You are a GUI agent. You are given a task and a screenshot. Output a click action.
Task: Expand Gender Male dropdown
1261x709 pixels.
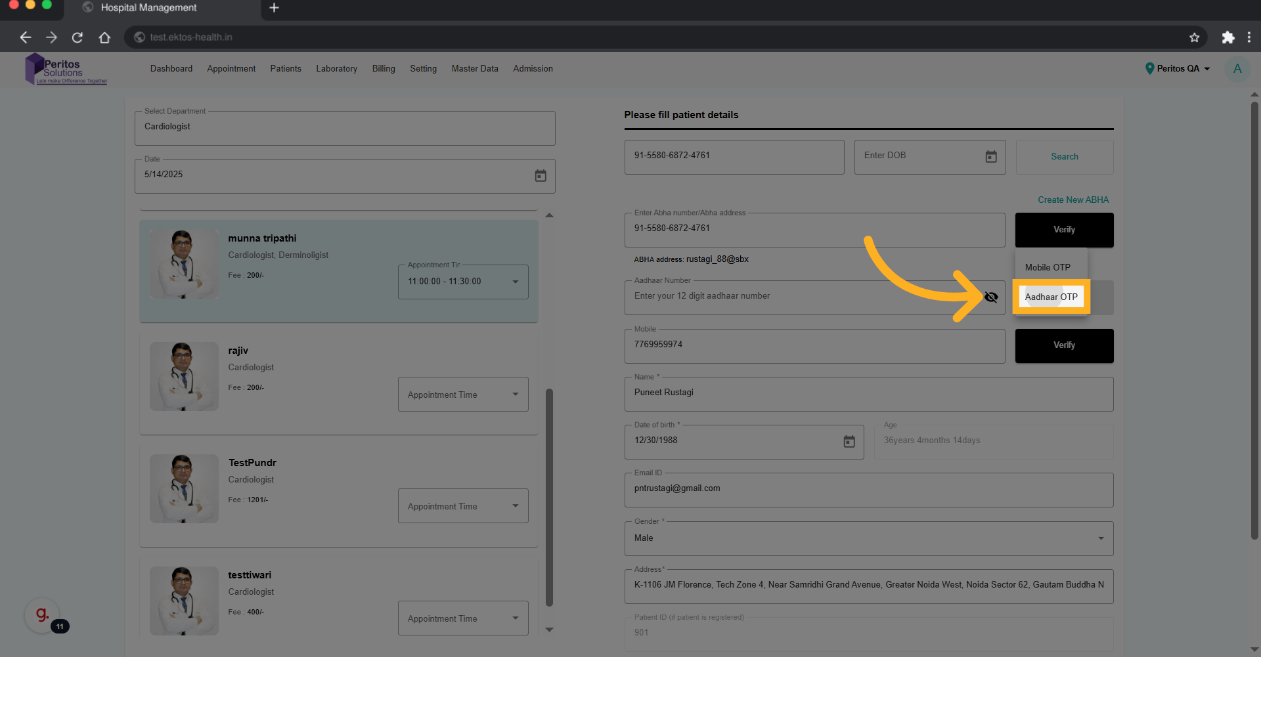[x=868, y=538]
